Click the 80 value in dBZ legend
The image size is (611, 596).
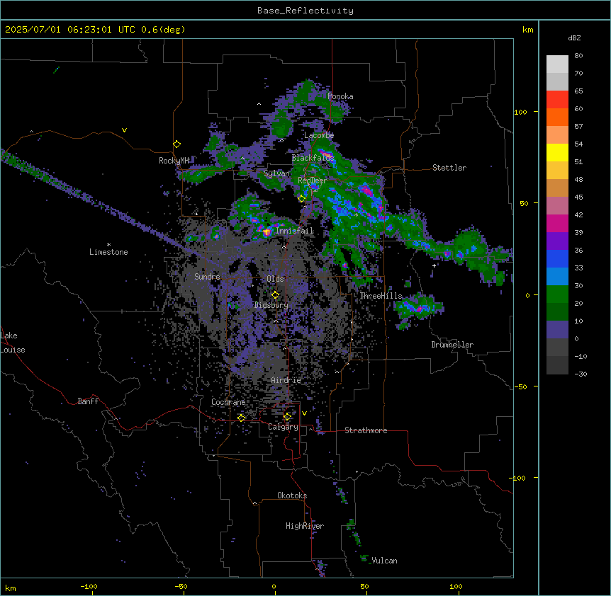point(578,56)
